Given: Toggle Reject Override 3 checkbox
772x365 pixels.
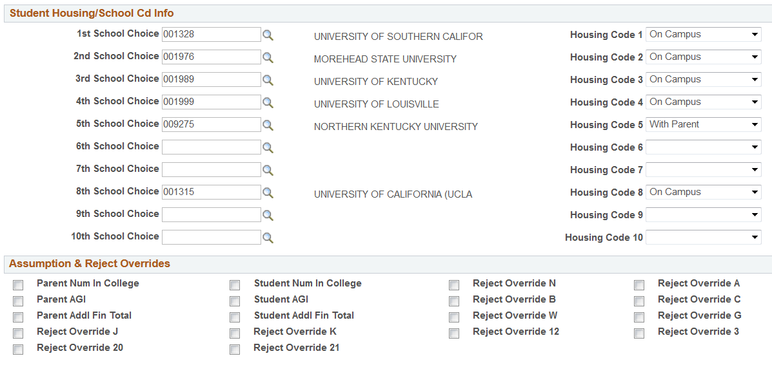Looking at the screenshot, I should click(x=639, y=333).
